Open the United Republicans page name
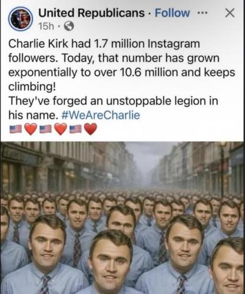245x294 pixels. coord(91,13)
